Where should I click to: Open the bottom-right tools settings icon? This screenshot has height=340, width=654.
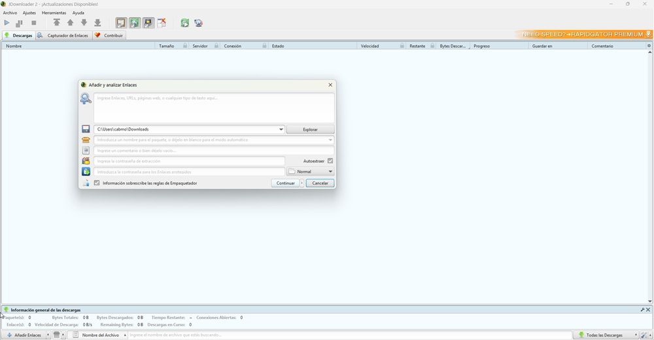point(644,335)
